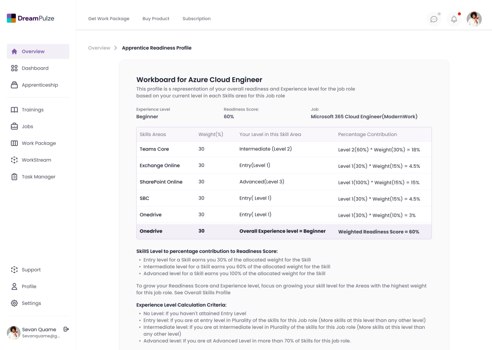Viewport: 492px width, 350px height.
Task: Open the Settings gear icon
Action: (x=14, y=303)
